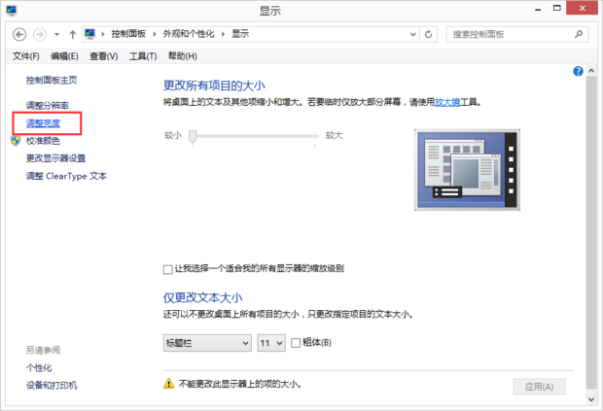Refresh the address bar location
The width and height of the screenshot is (603, 411).
428,35
